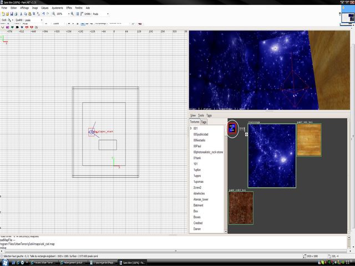The height and width of the screenshot is (266, 355).
Task: Open the Outil tool selector dropdown
Action: pyautogui.click(x=11, y=19)
